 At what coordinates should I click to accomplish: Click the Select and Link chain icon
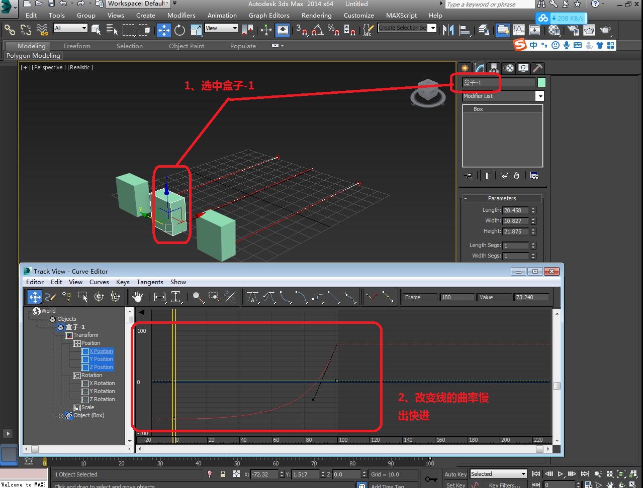click(10, 30)
